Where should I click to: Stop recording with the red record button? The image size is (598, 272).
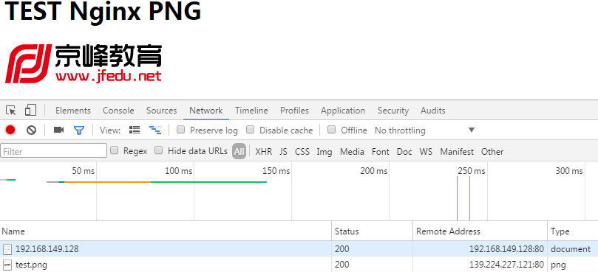tap(10, 130)
